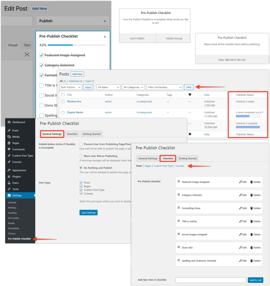Click Don't Publish in checklist dialog
The width and height of the screenshot is (270, 286).
pos(137,38)
